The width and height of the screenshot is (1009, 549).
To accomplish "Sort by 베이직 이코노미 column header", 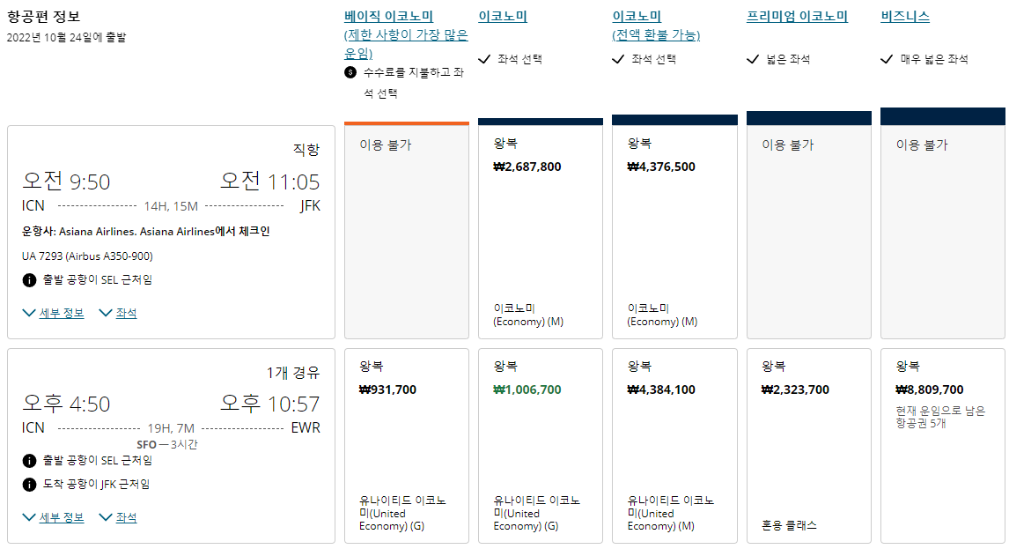I will click(x=388, y=17).
